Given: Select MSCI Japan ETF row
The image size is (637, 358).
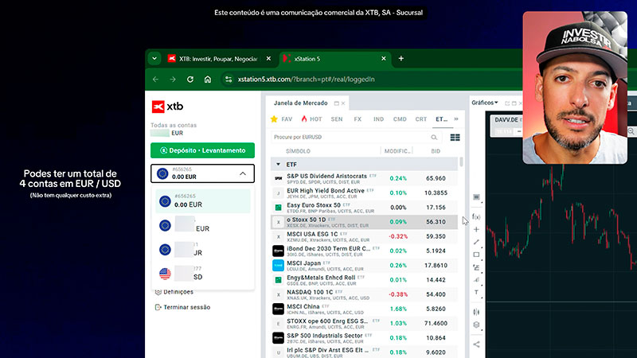Looking at the screenshot, I should click(365, 266).
